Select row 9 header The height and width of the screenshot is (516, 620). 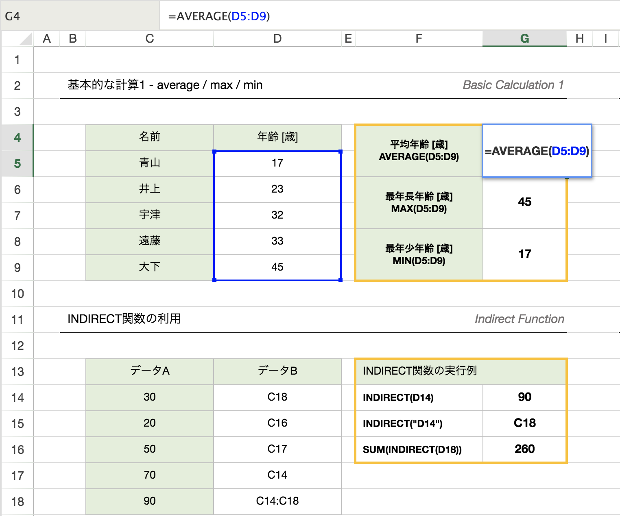(x=17, y=268)
